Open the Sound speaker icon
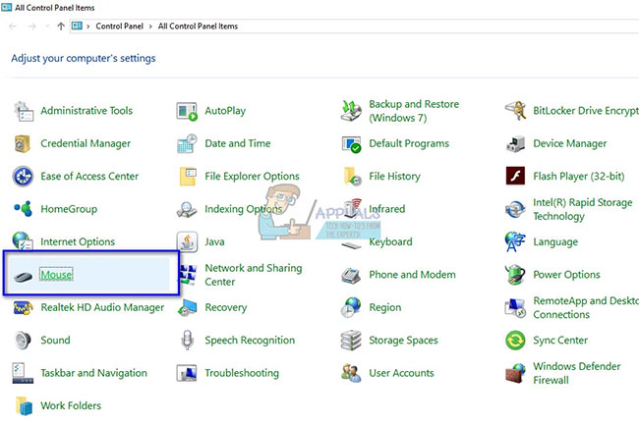The height and width of the screenshot is (423, 639). click(23, 341)
